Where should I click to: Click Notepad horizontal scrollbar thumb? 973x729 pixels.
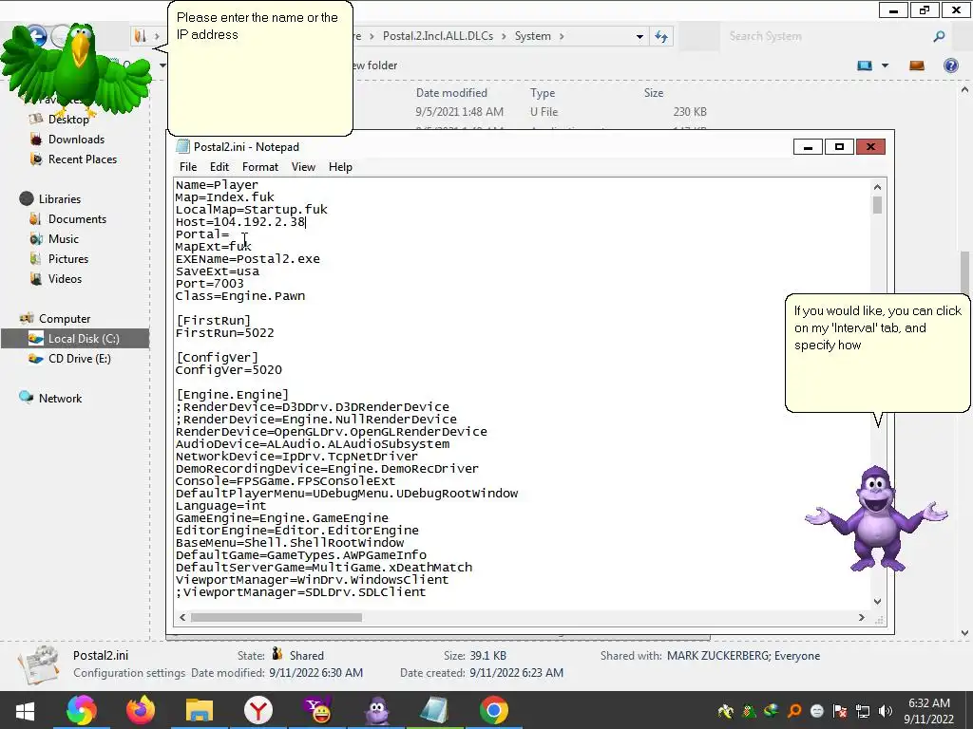277,617
